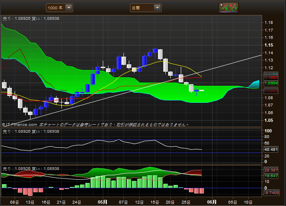
Task: Click the 1.18 price axis label
Action: tap(269, 23)
